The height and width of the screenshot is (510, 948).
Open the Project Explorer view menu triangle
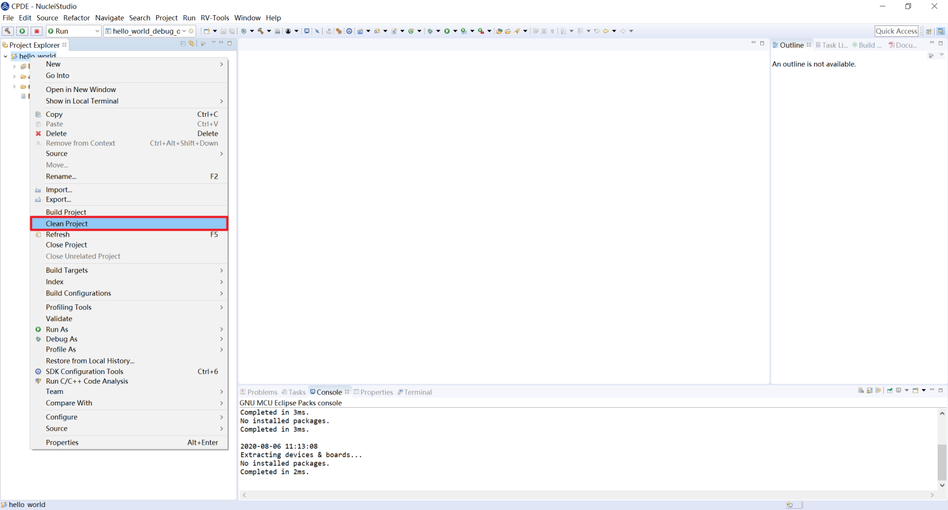[x=213, y=43]
